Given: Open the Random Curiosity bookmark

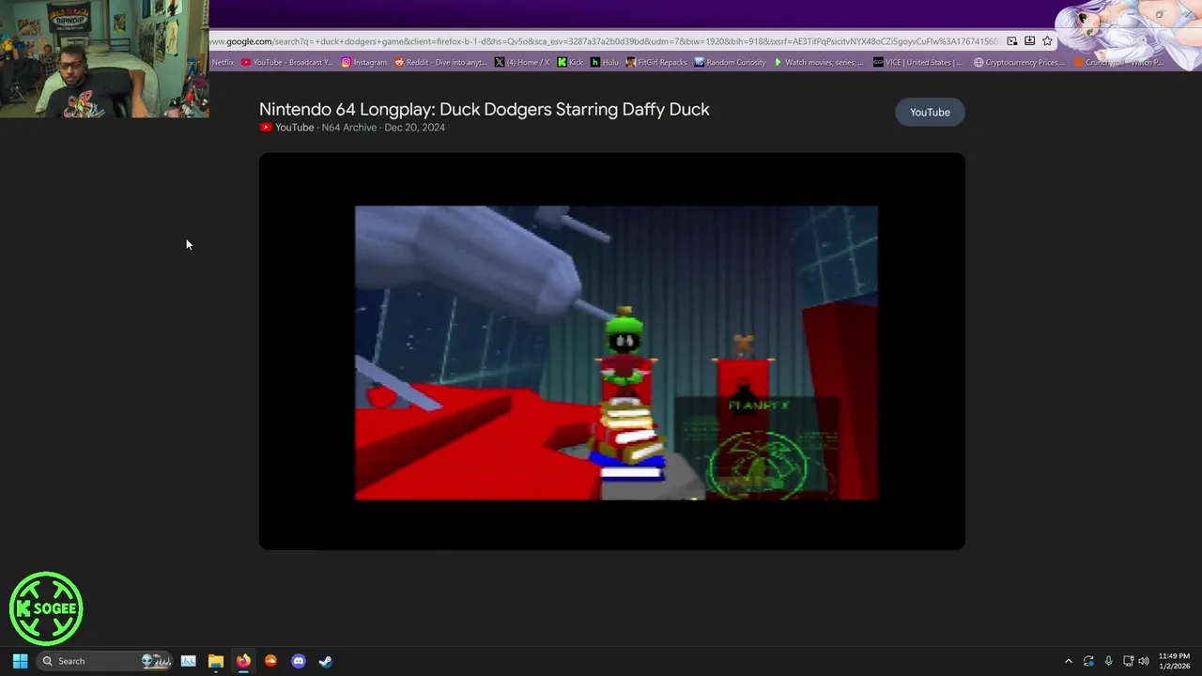Looking at the screenshot, I should 731,62.
